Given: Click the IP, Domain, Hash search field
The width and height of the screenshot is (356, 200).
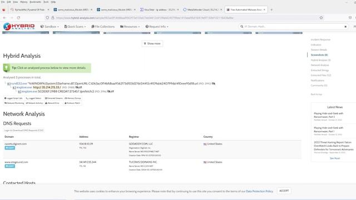Looking at the screenshot, I should coord(293,27).
